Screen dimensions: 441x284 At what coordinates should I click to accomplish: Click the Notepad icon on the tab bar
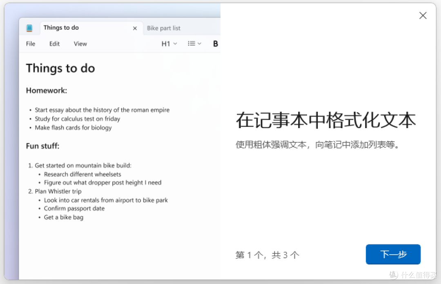point(29,27)
